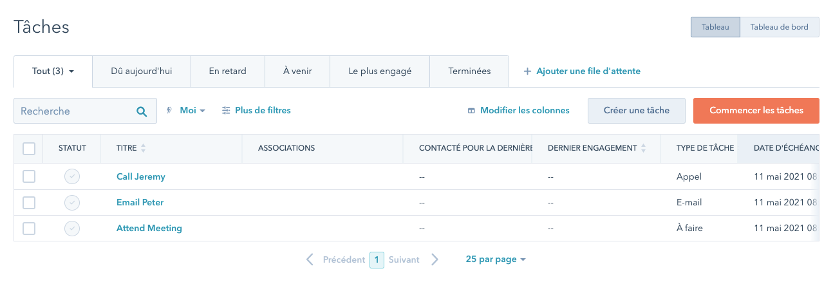Sort by Titre column arrows

coord(143,148)
